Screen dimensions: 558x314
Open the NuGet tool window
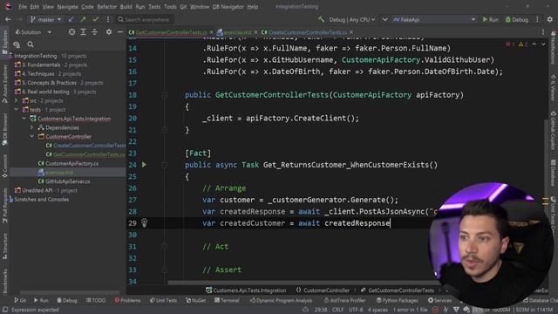(x=196, y=300)
